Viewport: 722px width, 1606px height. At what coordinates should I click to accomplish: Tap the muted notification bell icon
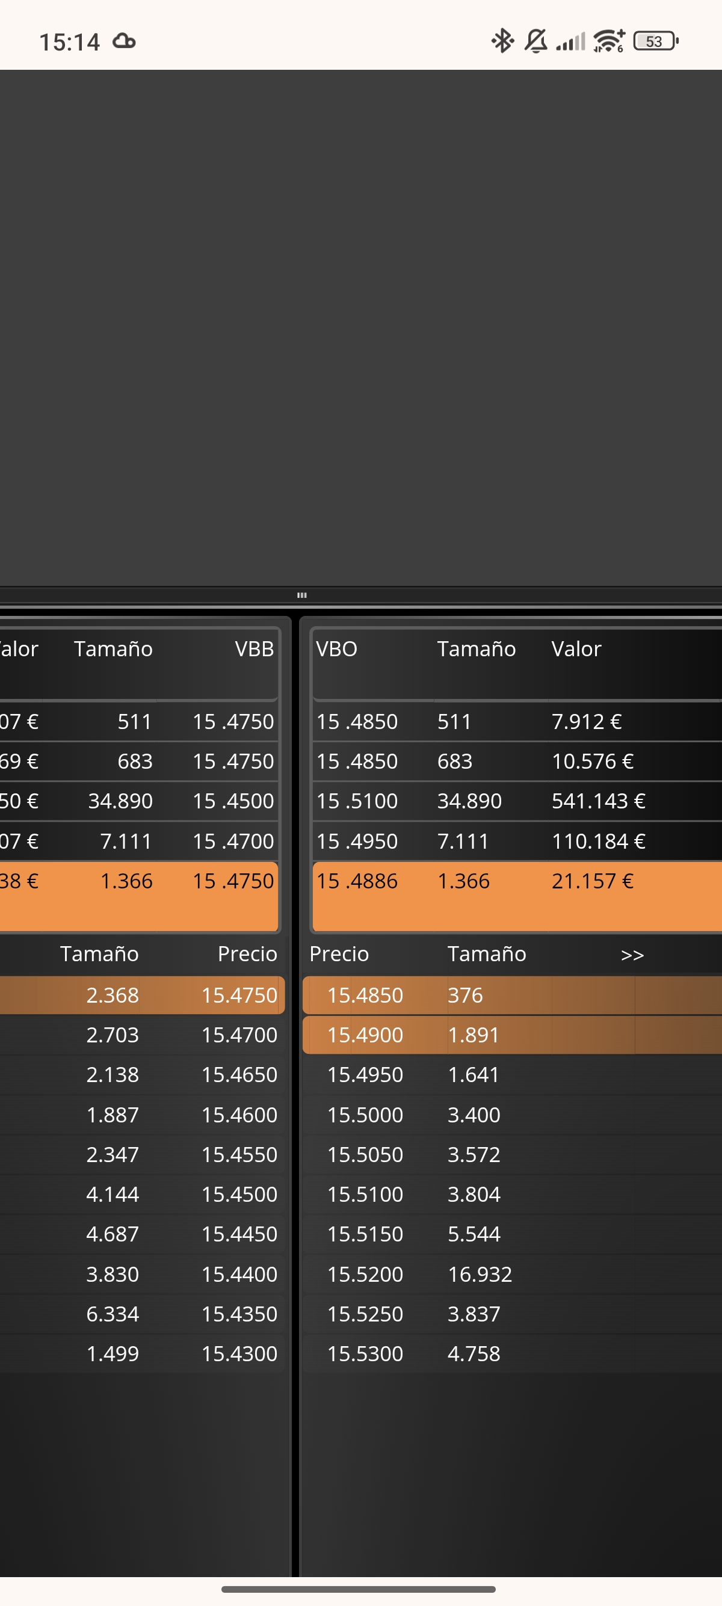pyautogui.click(x=535, y=41)
